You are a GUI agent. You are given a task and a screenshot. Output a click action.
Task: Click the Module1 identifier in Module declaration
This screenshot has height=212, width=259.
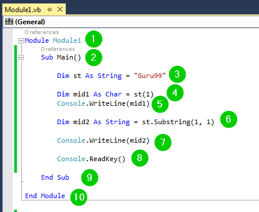pyautogui.click(x=67, y=40)
